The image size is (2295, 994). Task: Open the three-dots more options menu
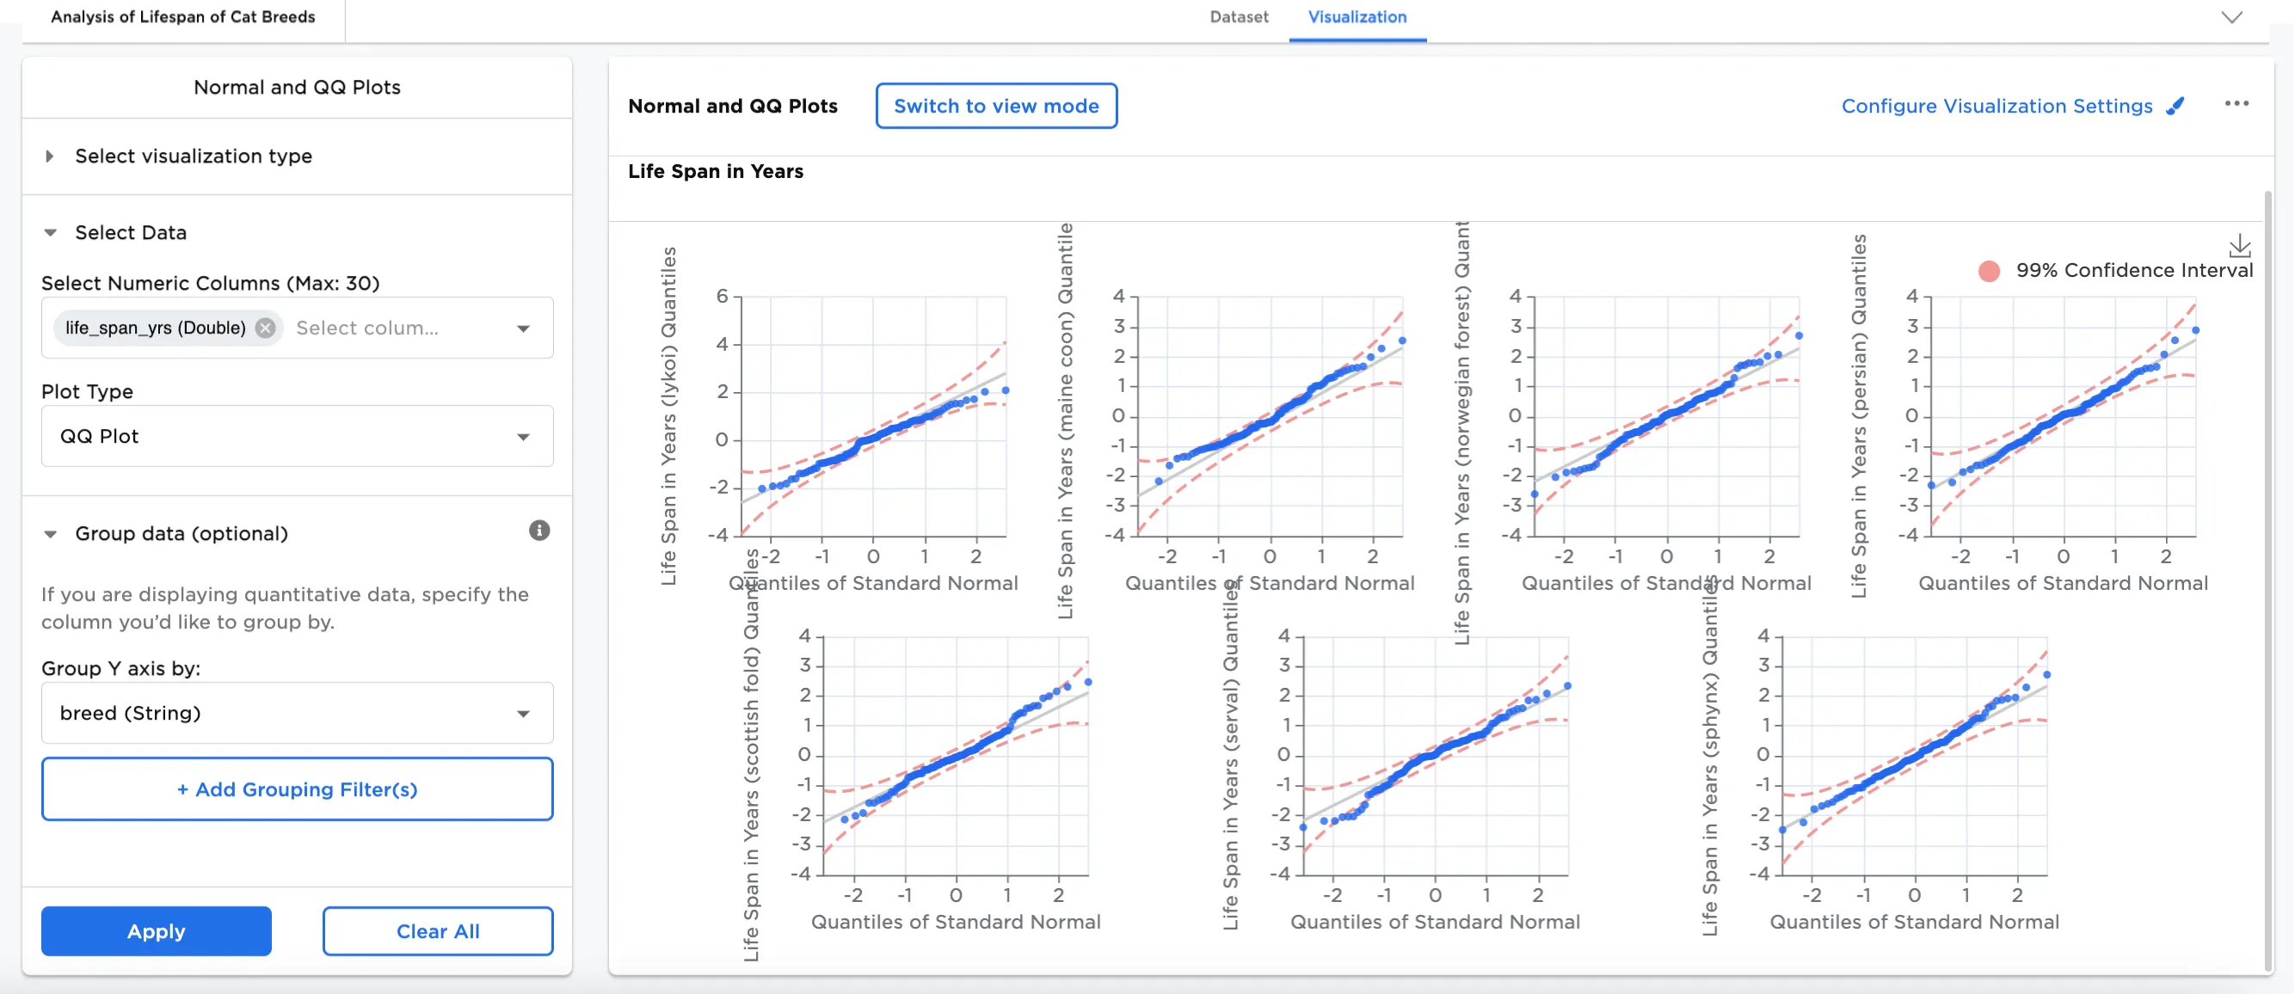[2237, 104]
